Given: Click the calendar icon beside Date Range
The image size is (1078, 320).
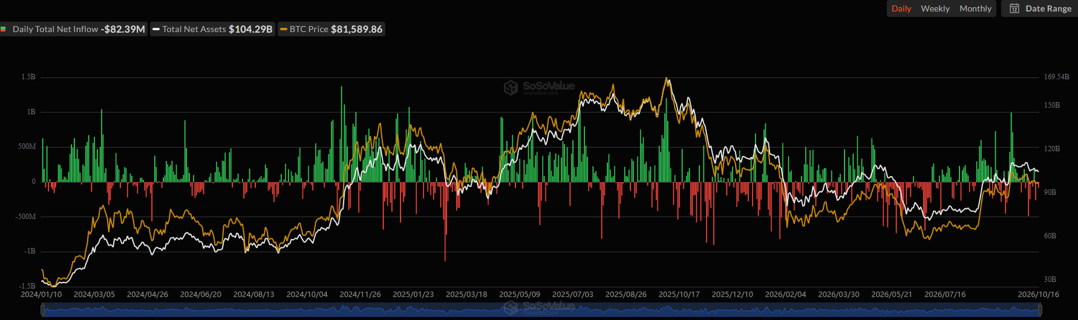Looking at the screenshot, I should (x=1014, y=8).
